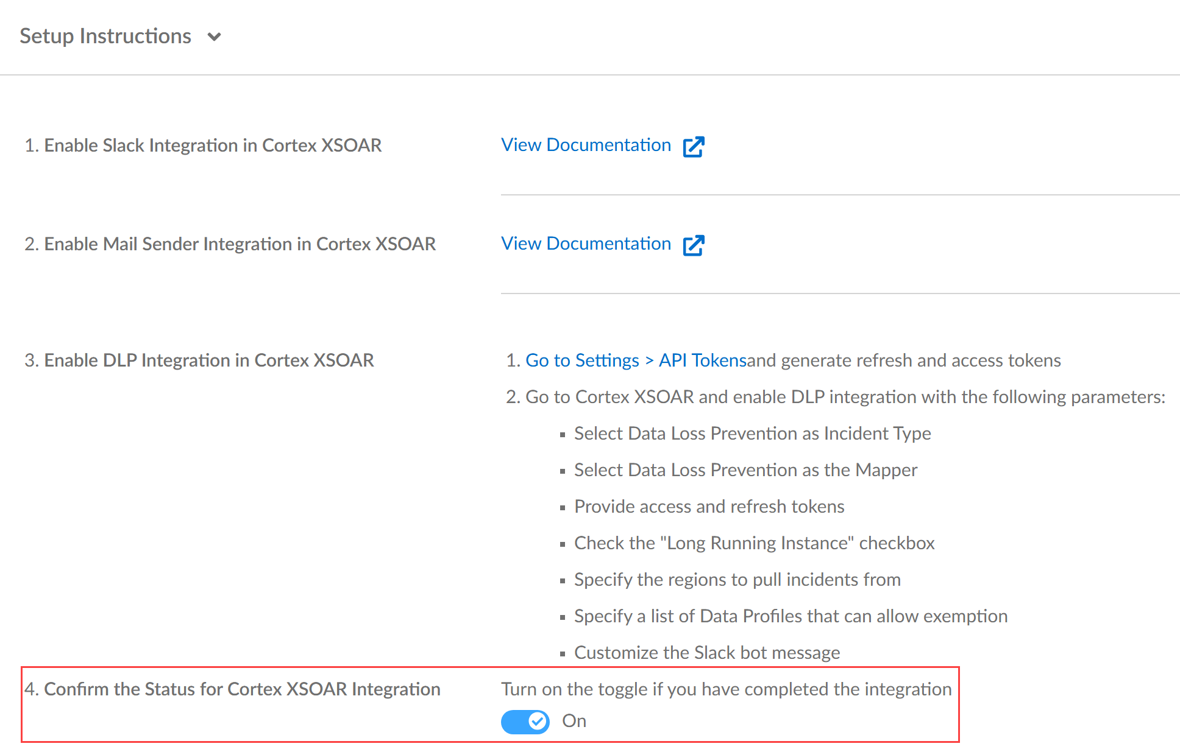Click the Data Loss Prevention Mapper bullet
Image resolution: width=1180 pixels, height=752 pixels.
coord(745,470)
